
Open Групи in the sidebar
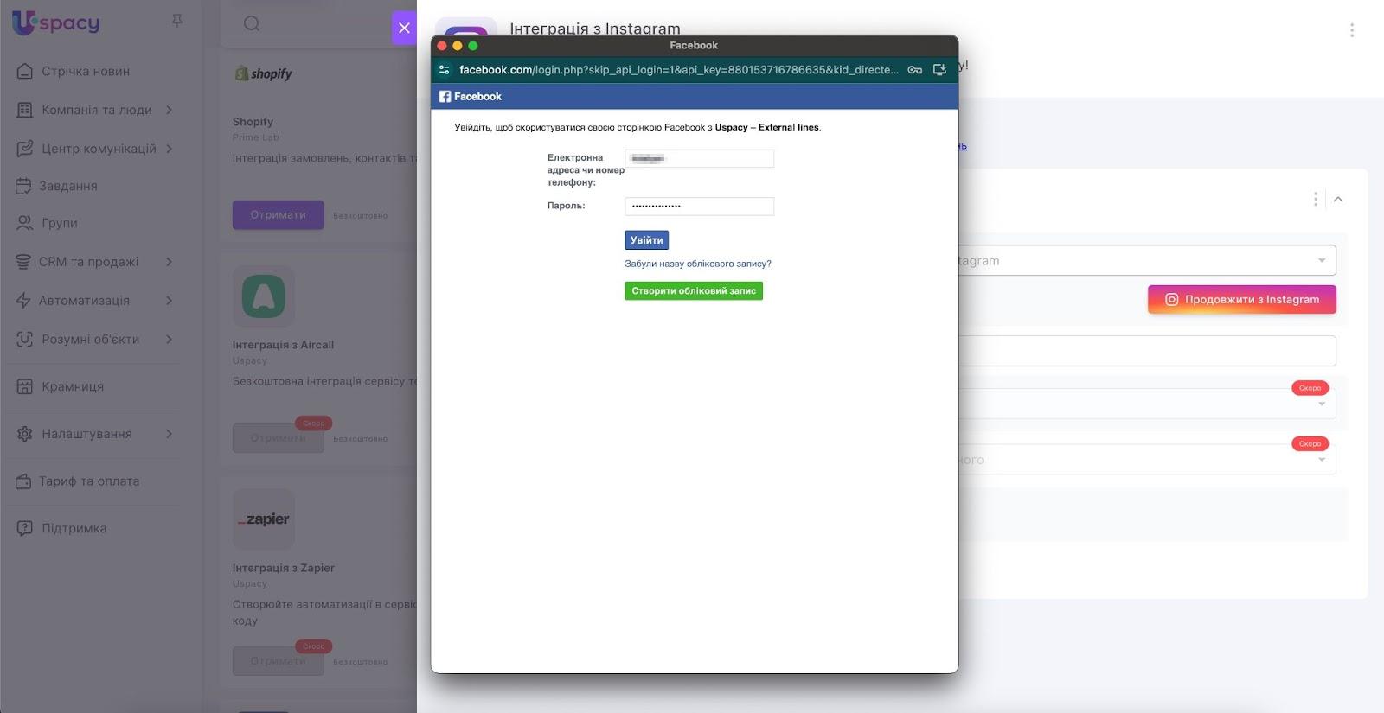[60, 223]
